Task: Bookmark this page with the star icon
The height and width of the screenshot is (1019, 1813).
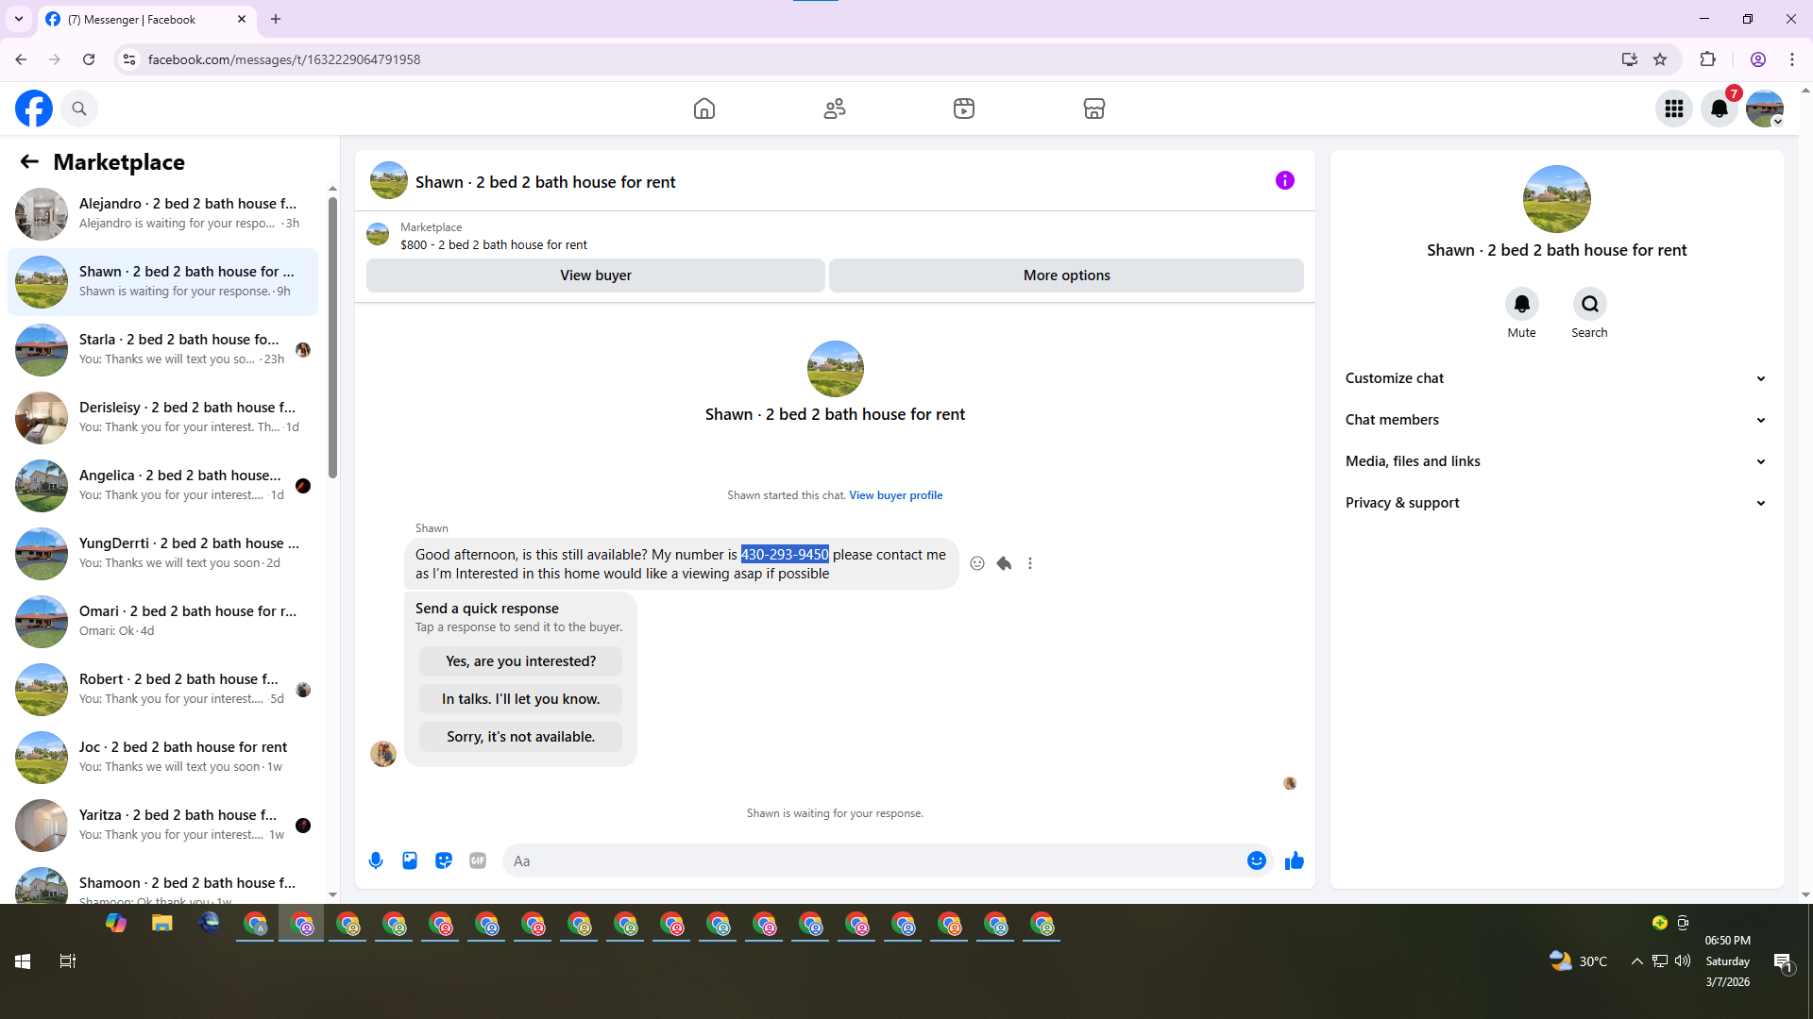Action: pyautogui.click(x=1660, y=59)
